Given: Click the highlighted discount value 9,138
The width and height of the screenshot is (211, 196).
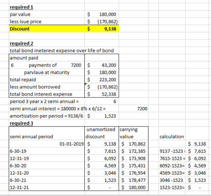Looking at the screenshot, I should (x=102, y=29).
